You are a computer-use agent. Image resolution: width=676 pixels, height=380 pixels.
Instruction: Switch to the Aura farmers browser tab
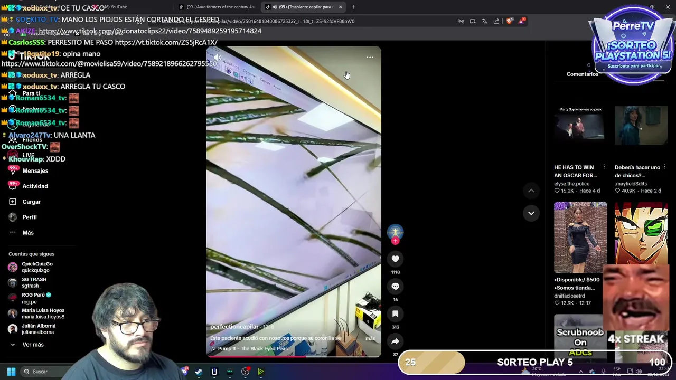(x=217, y=7)
